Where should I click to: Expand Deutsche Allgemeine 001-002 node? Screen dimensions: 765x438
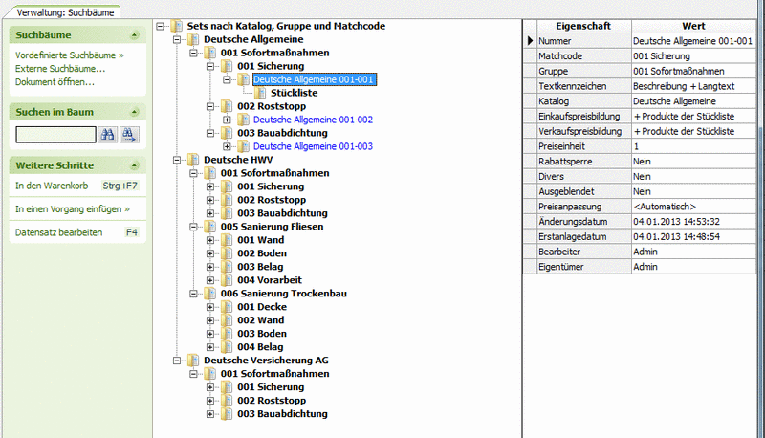click(227, 120)
